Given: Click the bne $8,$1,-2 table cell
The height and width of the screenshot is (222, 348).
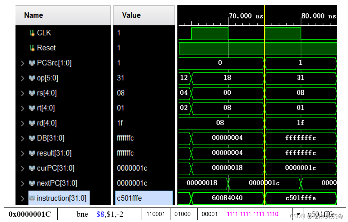Looking at the screenshot, I should [x=100, y=214].
